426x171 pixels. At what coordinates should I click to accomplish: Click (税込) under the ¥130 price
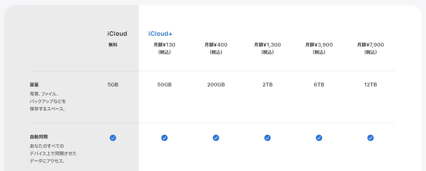164,52
